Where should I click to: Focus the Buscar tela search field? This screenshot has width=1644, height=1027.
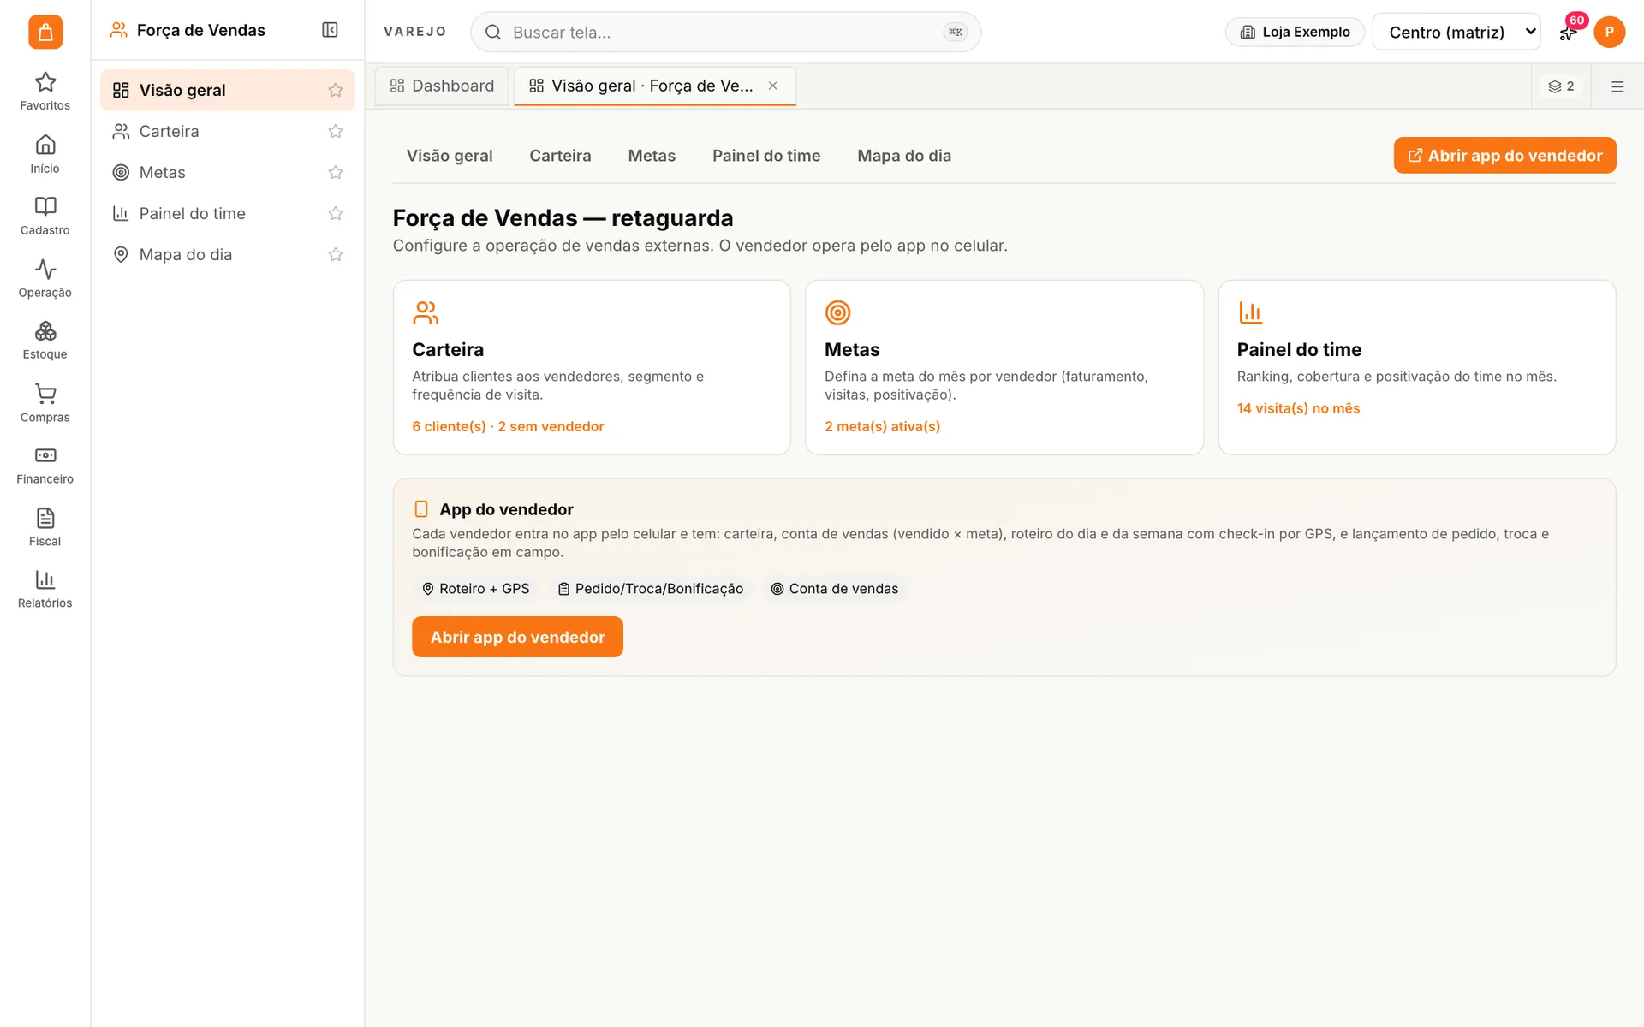tap(725, 32)
